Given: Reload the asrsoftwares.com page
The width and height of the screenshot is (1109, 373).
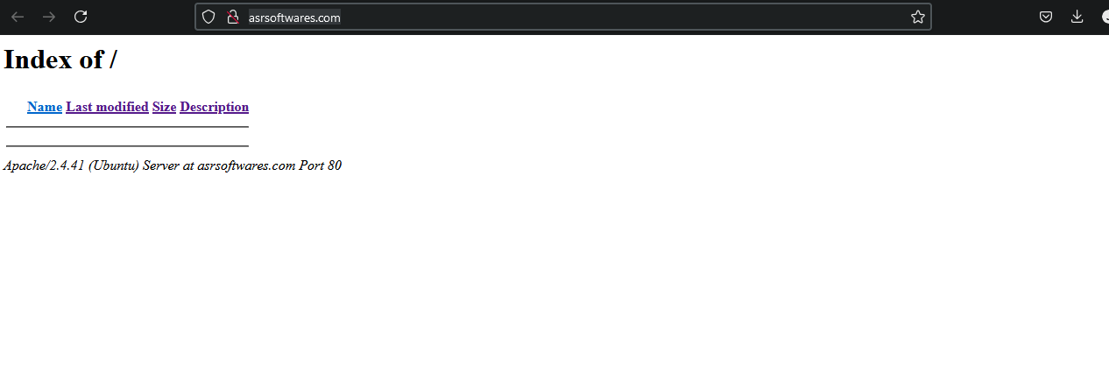Looking at the screenshot, I should click(81, 17).
